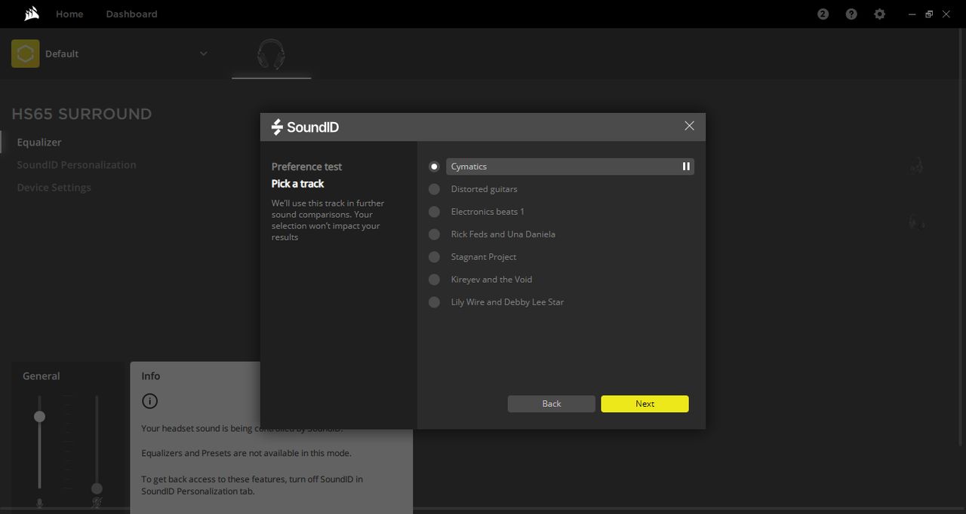Click the Default profile name text
The height and width of the screenshot is (514, 966).
[x=62, y=54]
